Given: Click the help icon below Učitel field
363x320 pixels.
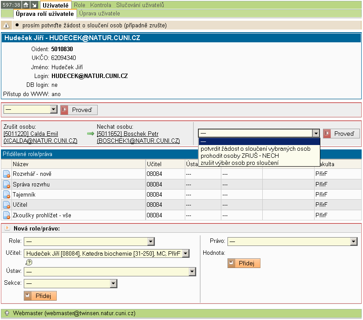Looking at the screenshot, I should [29, 262].
